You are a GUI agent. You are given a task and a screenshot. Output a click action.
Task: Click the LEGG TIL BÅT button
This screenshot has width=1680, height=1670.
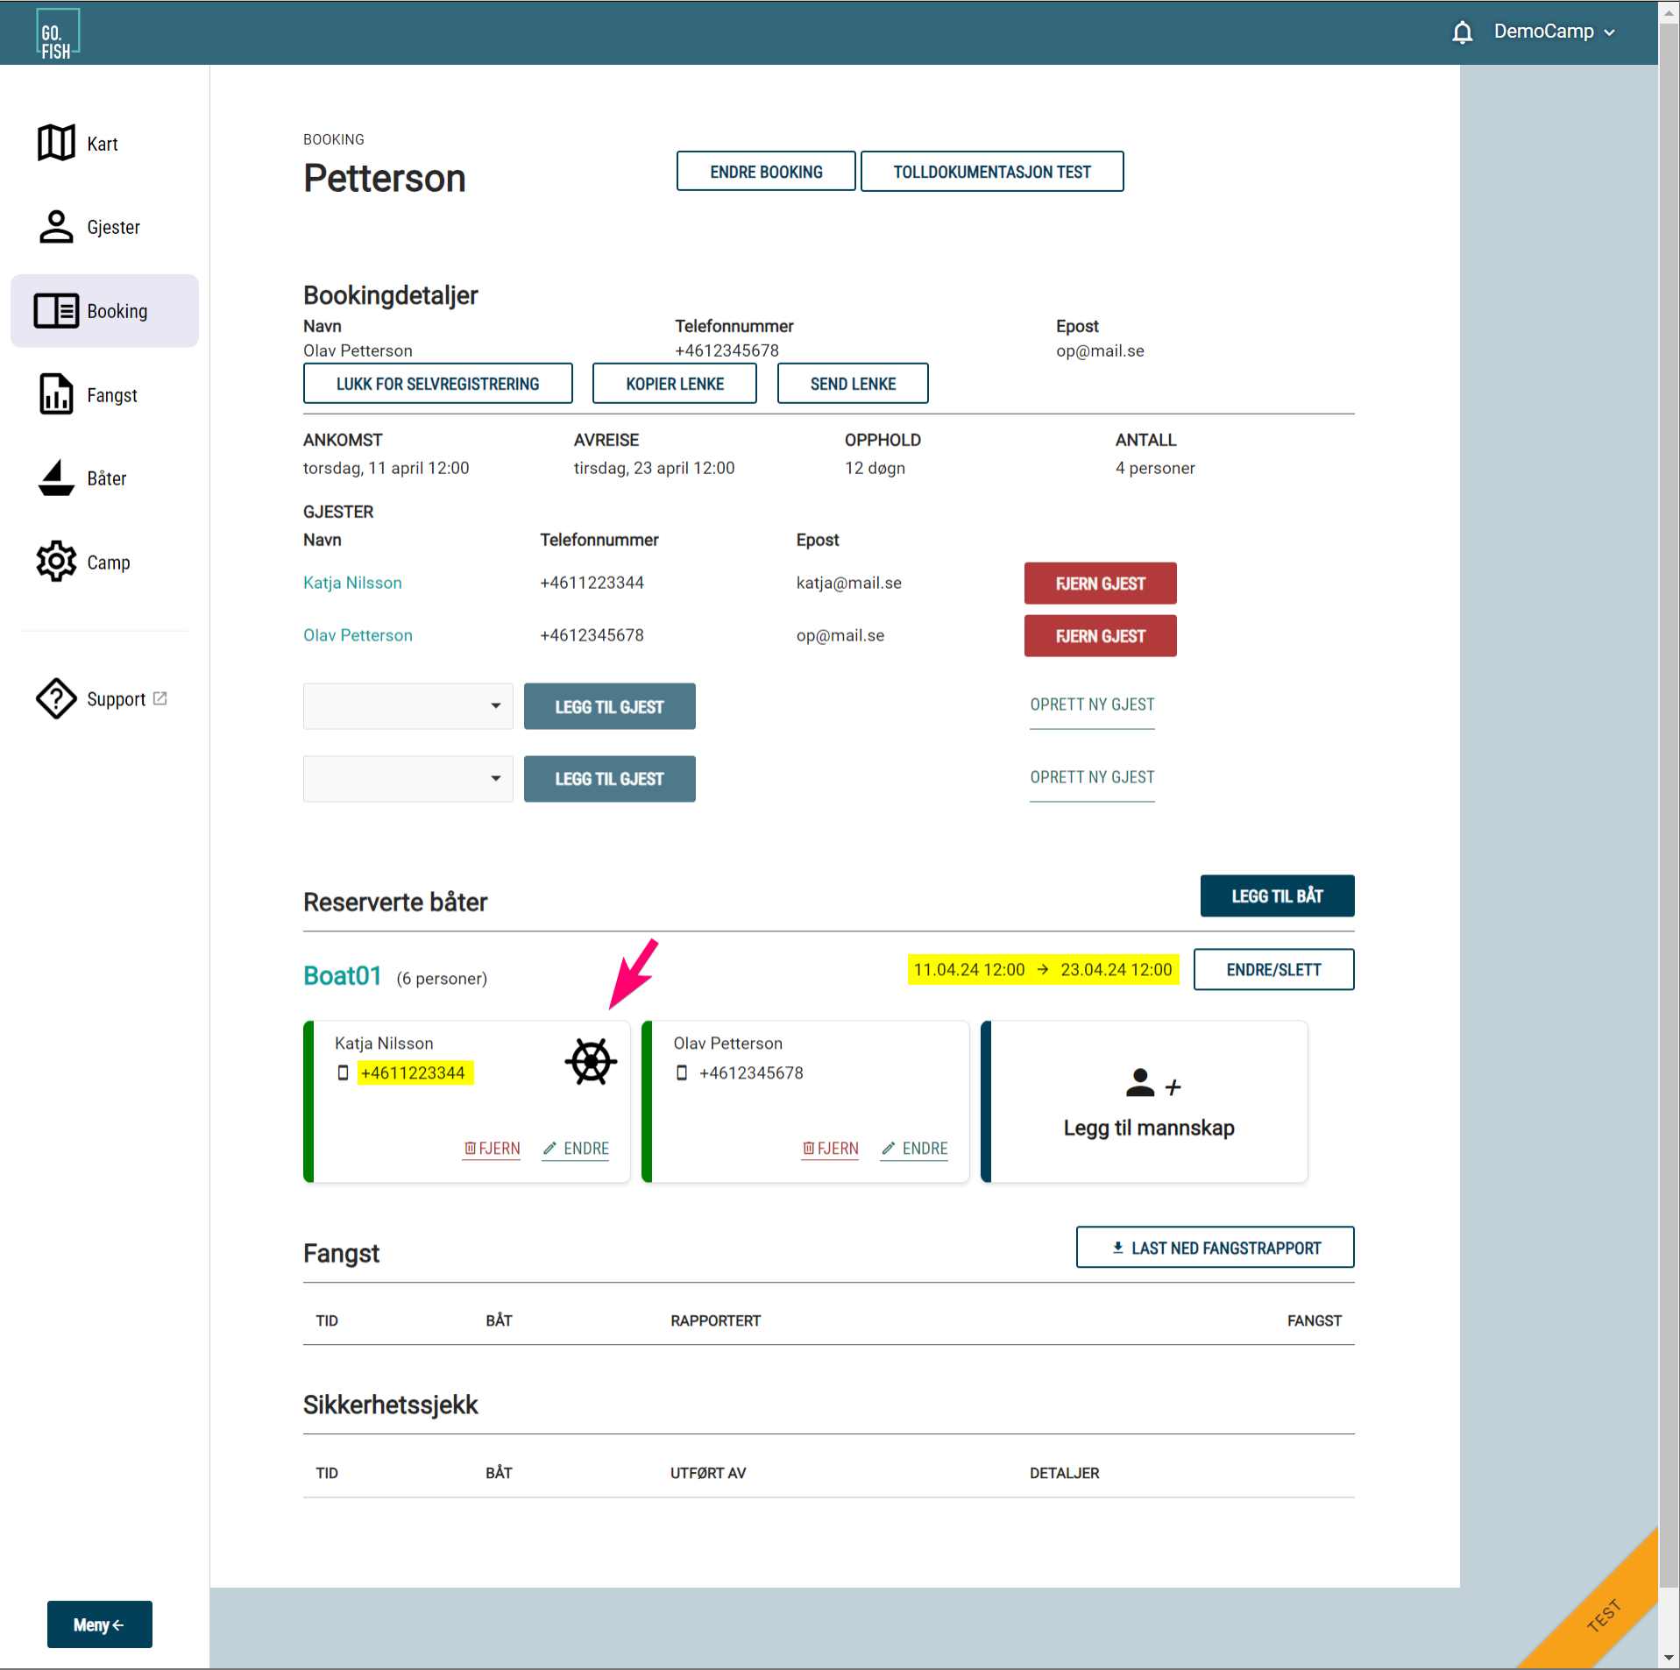pos(1277,895)
